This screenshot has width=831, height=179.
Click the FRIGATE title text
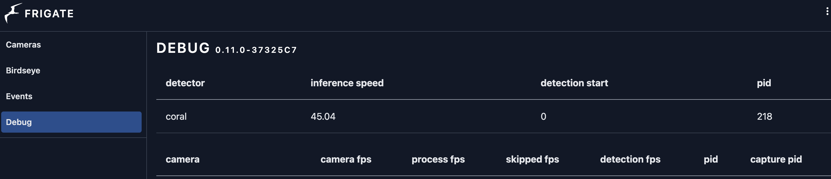click(x=49, y=13)
